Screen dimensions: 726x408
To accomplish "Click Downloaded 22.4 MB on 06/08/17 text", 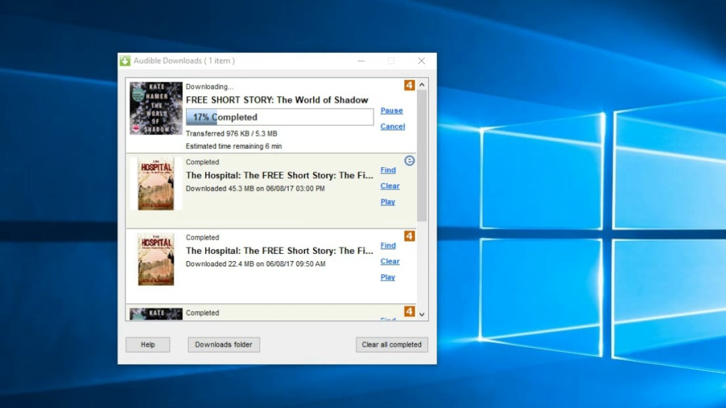I will pos(255,264).
